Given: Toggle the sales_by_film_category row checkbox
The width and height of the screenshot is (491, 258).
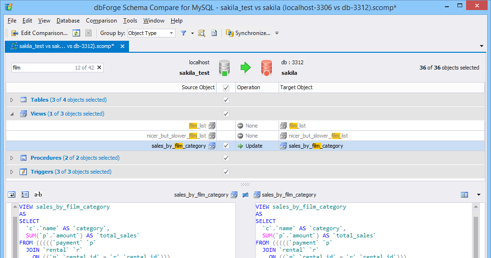Looking at the screenshot, I should tap(226, 146).
